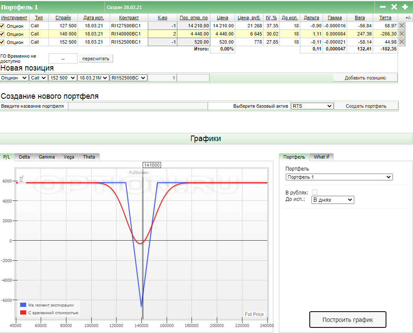Delete the 152 500 strike option row
Screen dimensions: 413x333
pos(401,42)
